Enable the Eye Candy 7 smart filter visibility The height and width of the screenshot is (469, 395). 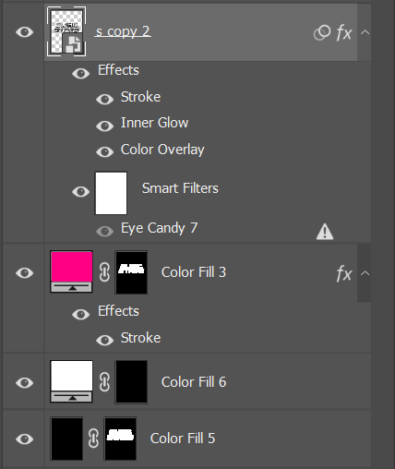[x=105, y=231]
